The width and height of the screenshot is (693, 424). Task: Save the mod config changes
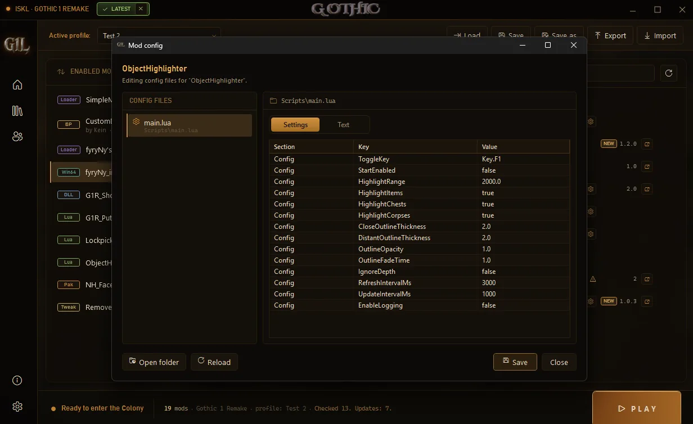(x=515, y=362)
